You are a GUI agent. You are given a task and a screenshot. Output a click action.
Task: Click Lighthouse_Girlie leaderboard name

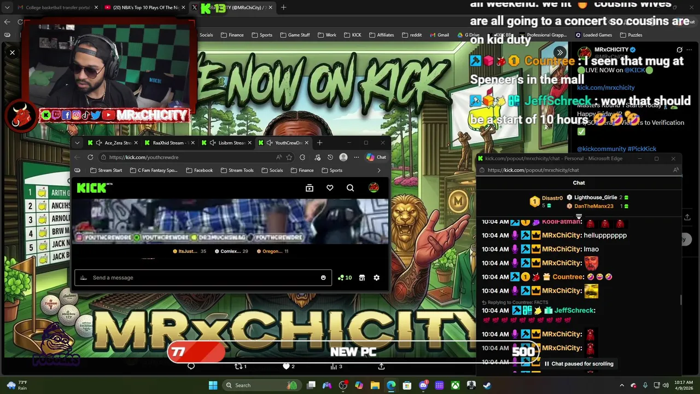pyautogui.click(x=596, y=198)
